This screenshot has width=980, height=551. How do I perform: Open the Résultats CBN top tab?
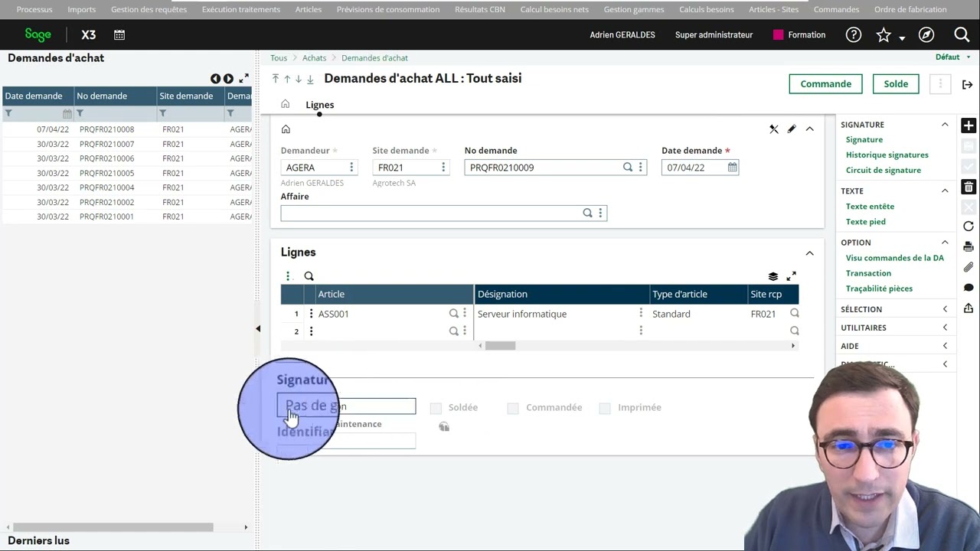click(x=480, y=9)
